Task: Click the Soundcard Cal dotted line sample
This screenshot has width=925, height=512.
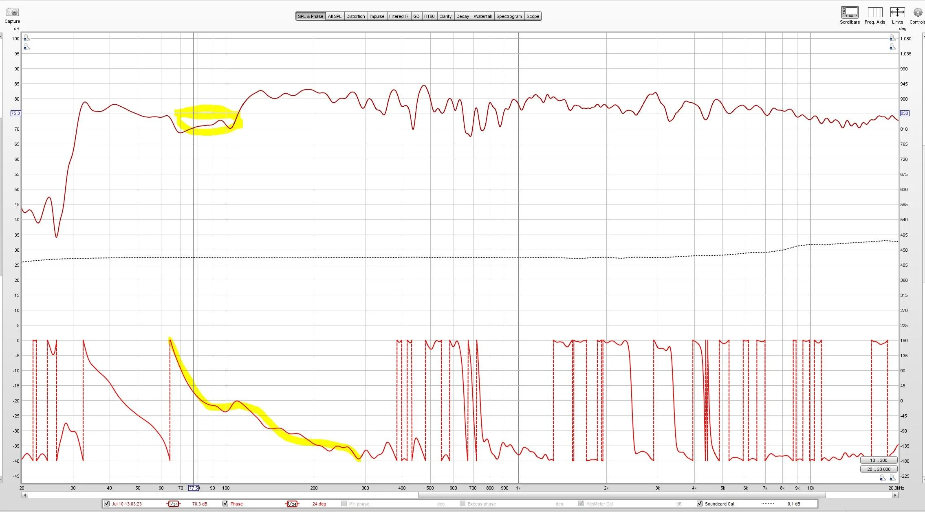Action: tap(768, 504)
